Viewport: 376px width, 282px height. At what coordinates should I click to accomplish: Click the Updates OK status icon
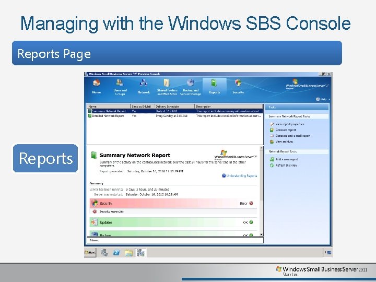point(251,222)
